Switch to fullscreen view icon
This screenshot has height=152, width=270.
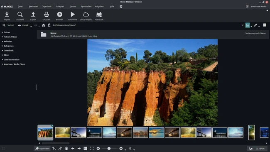[x=92, y=148]
